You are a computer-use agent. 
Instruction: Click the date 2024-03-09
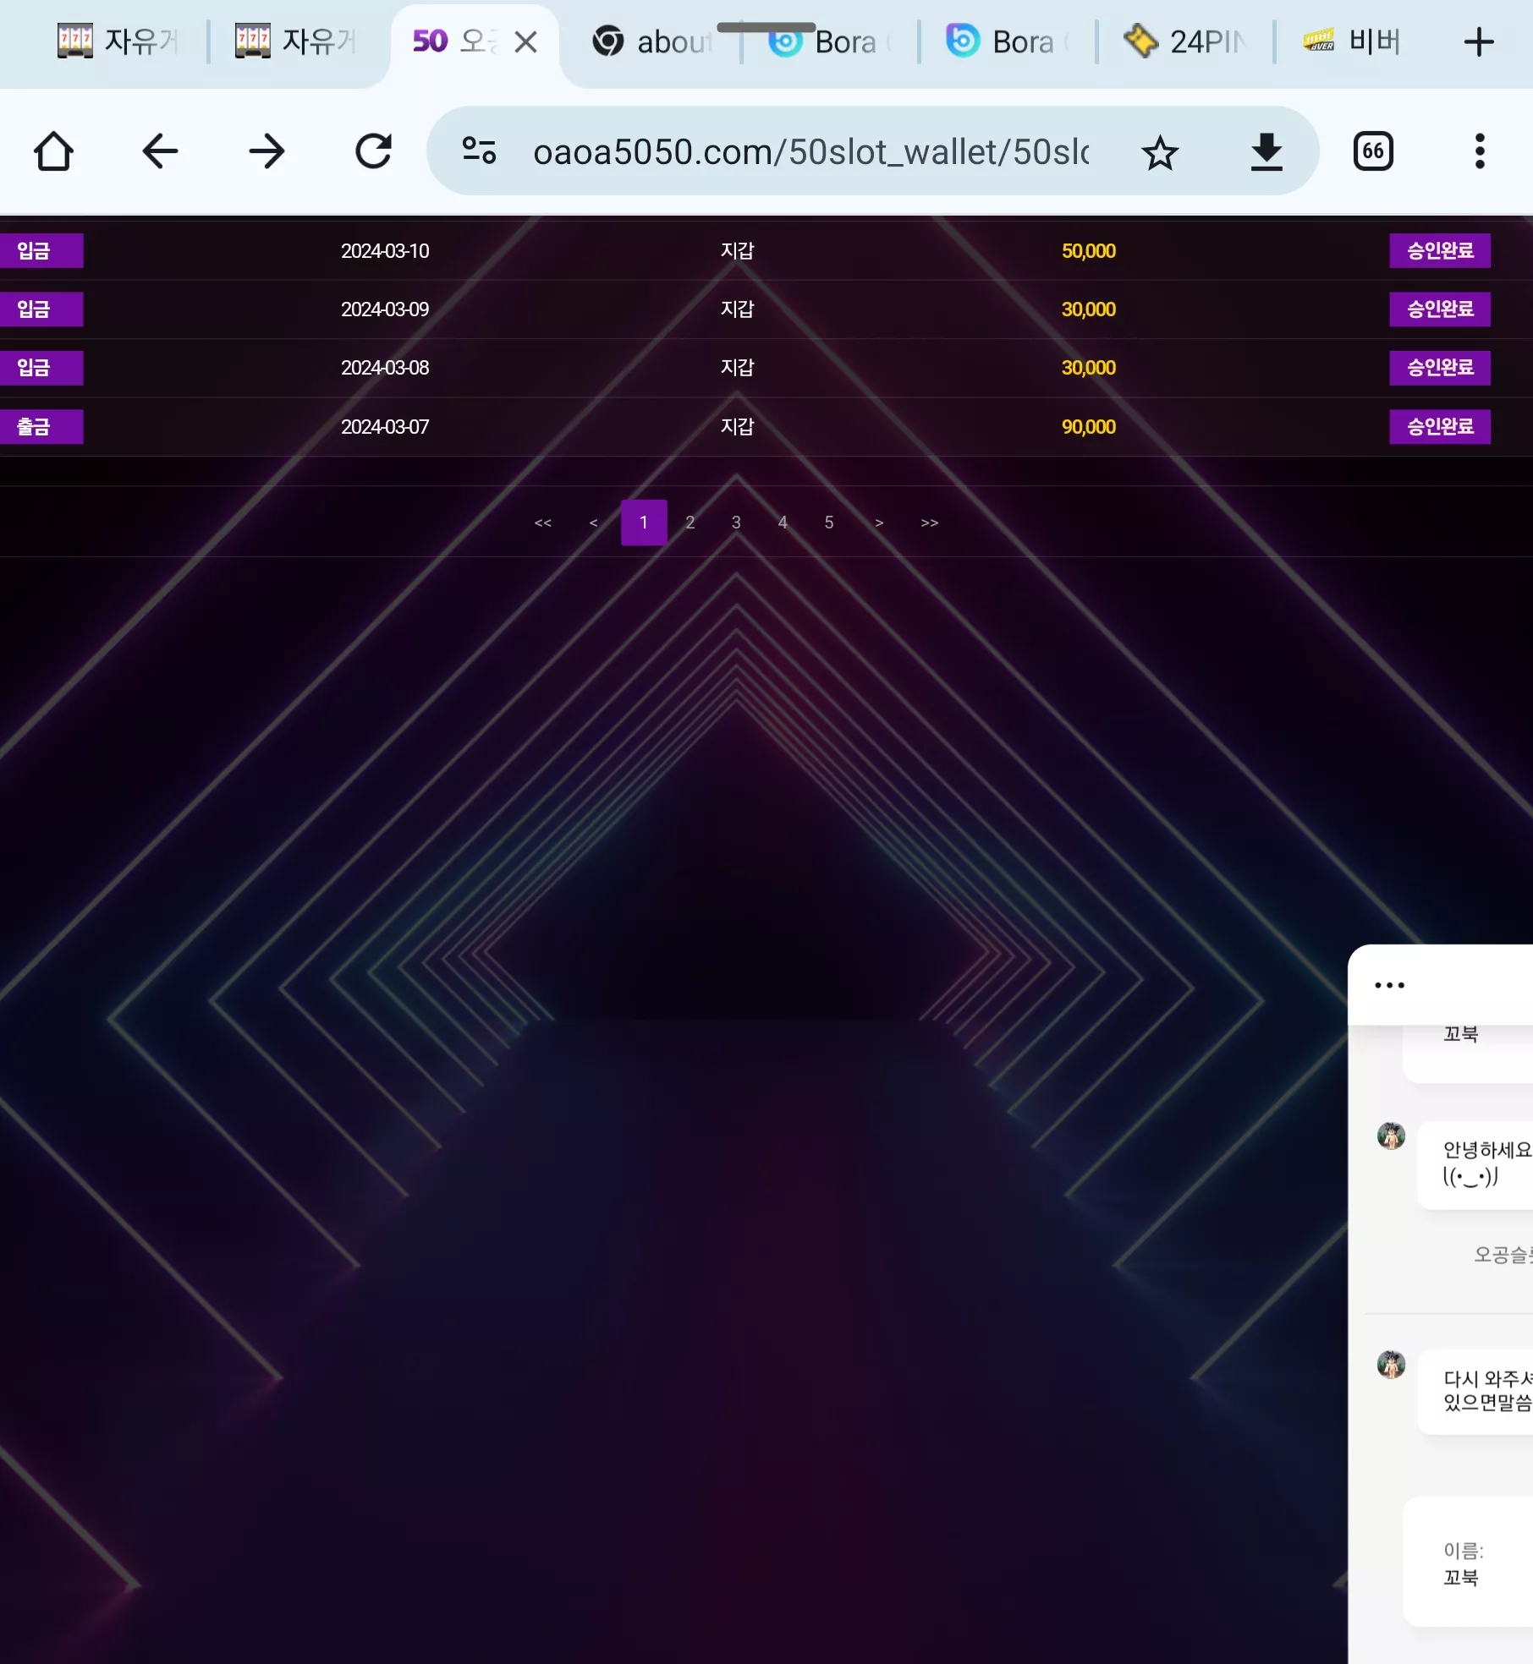tap(385, 309)
